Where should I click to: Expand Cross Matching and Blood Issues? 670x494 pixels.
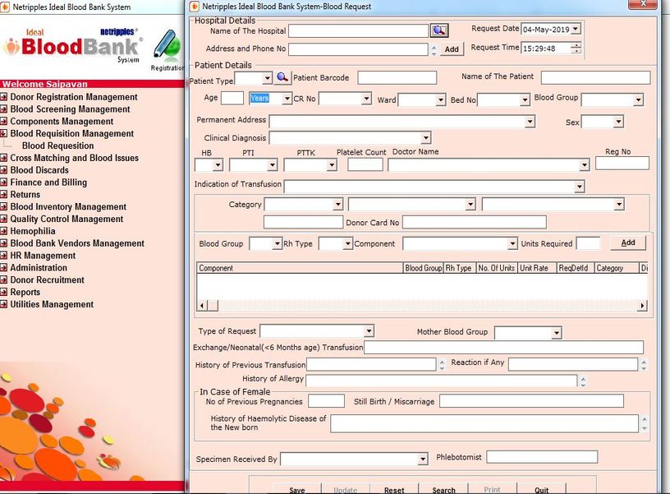pyautogui.click(x=4, y=158)
